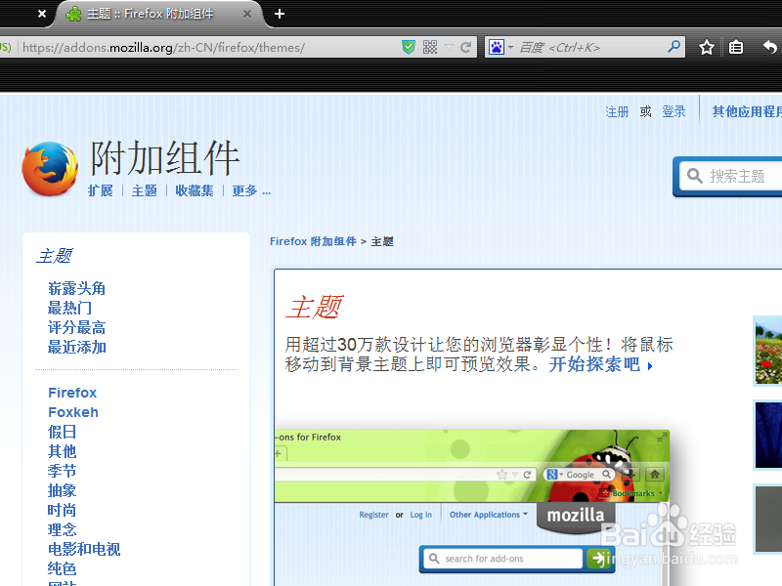Screen dimensions: 782x586
Task: Select the 其他 theme category
Action: pos(62,451)
